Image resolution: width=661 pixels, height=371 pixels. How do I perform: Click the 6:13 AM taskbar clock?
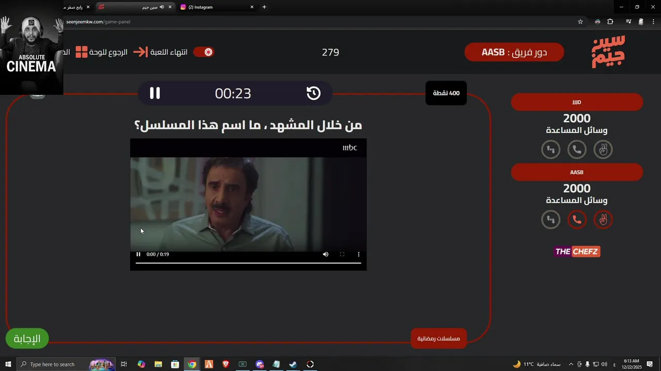point(632,364)
